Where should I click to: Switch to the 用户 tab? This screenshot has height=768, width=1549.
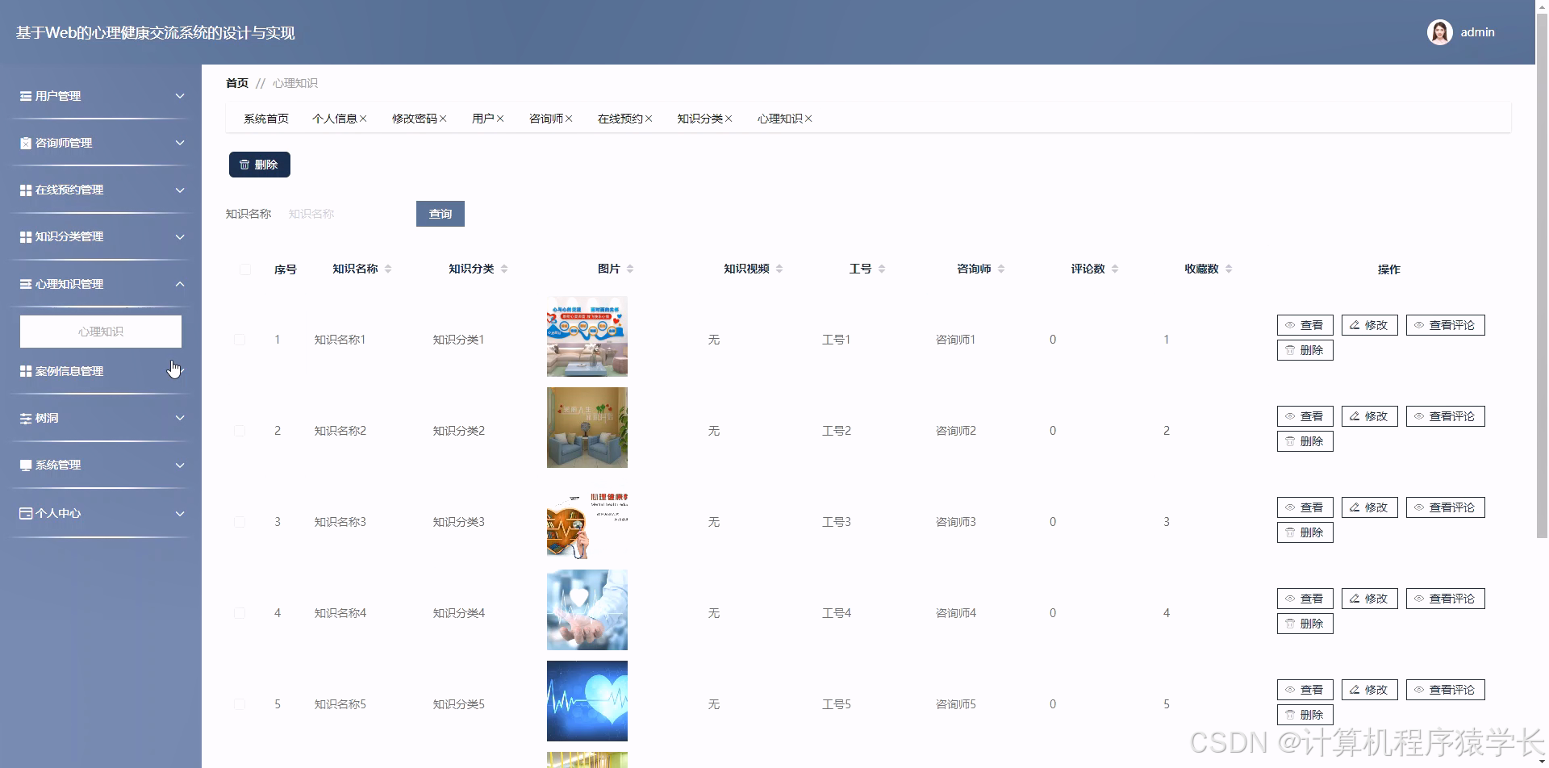(483, 118)
